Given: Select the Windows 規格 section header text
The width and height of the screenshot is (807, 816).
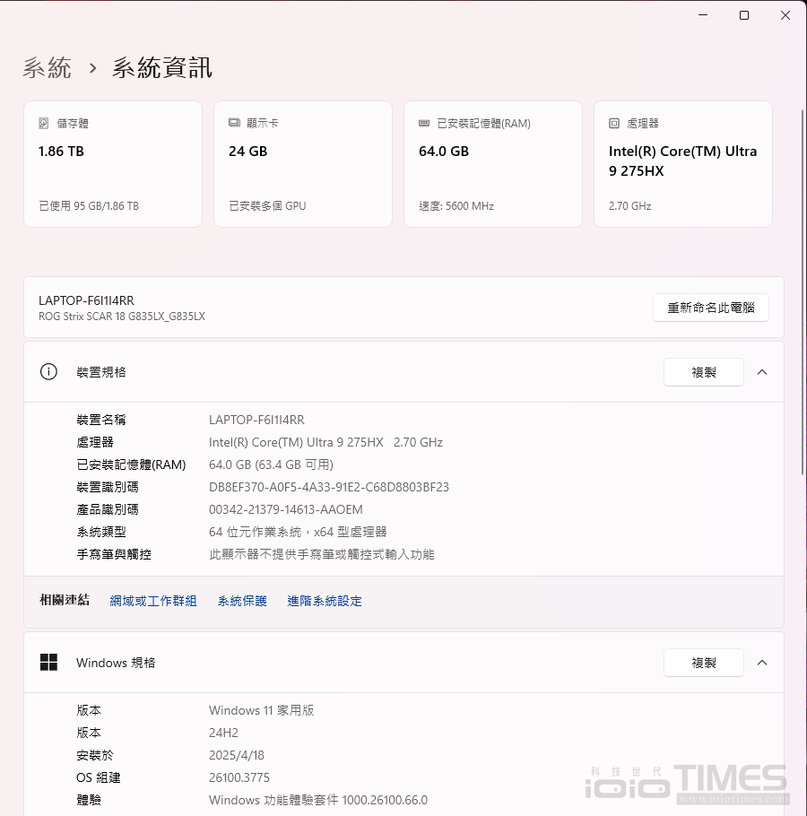Looking at the screenshot, I should pos(116,663).
